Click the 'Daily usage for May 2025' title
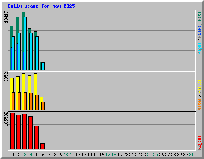This screenshot has width=204, height=159. 41,6
